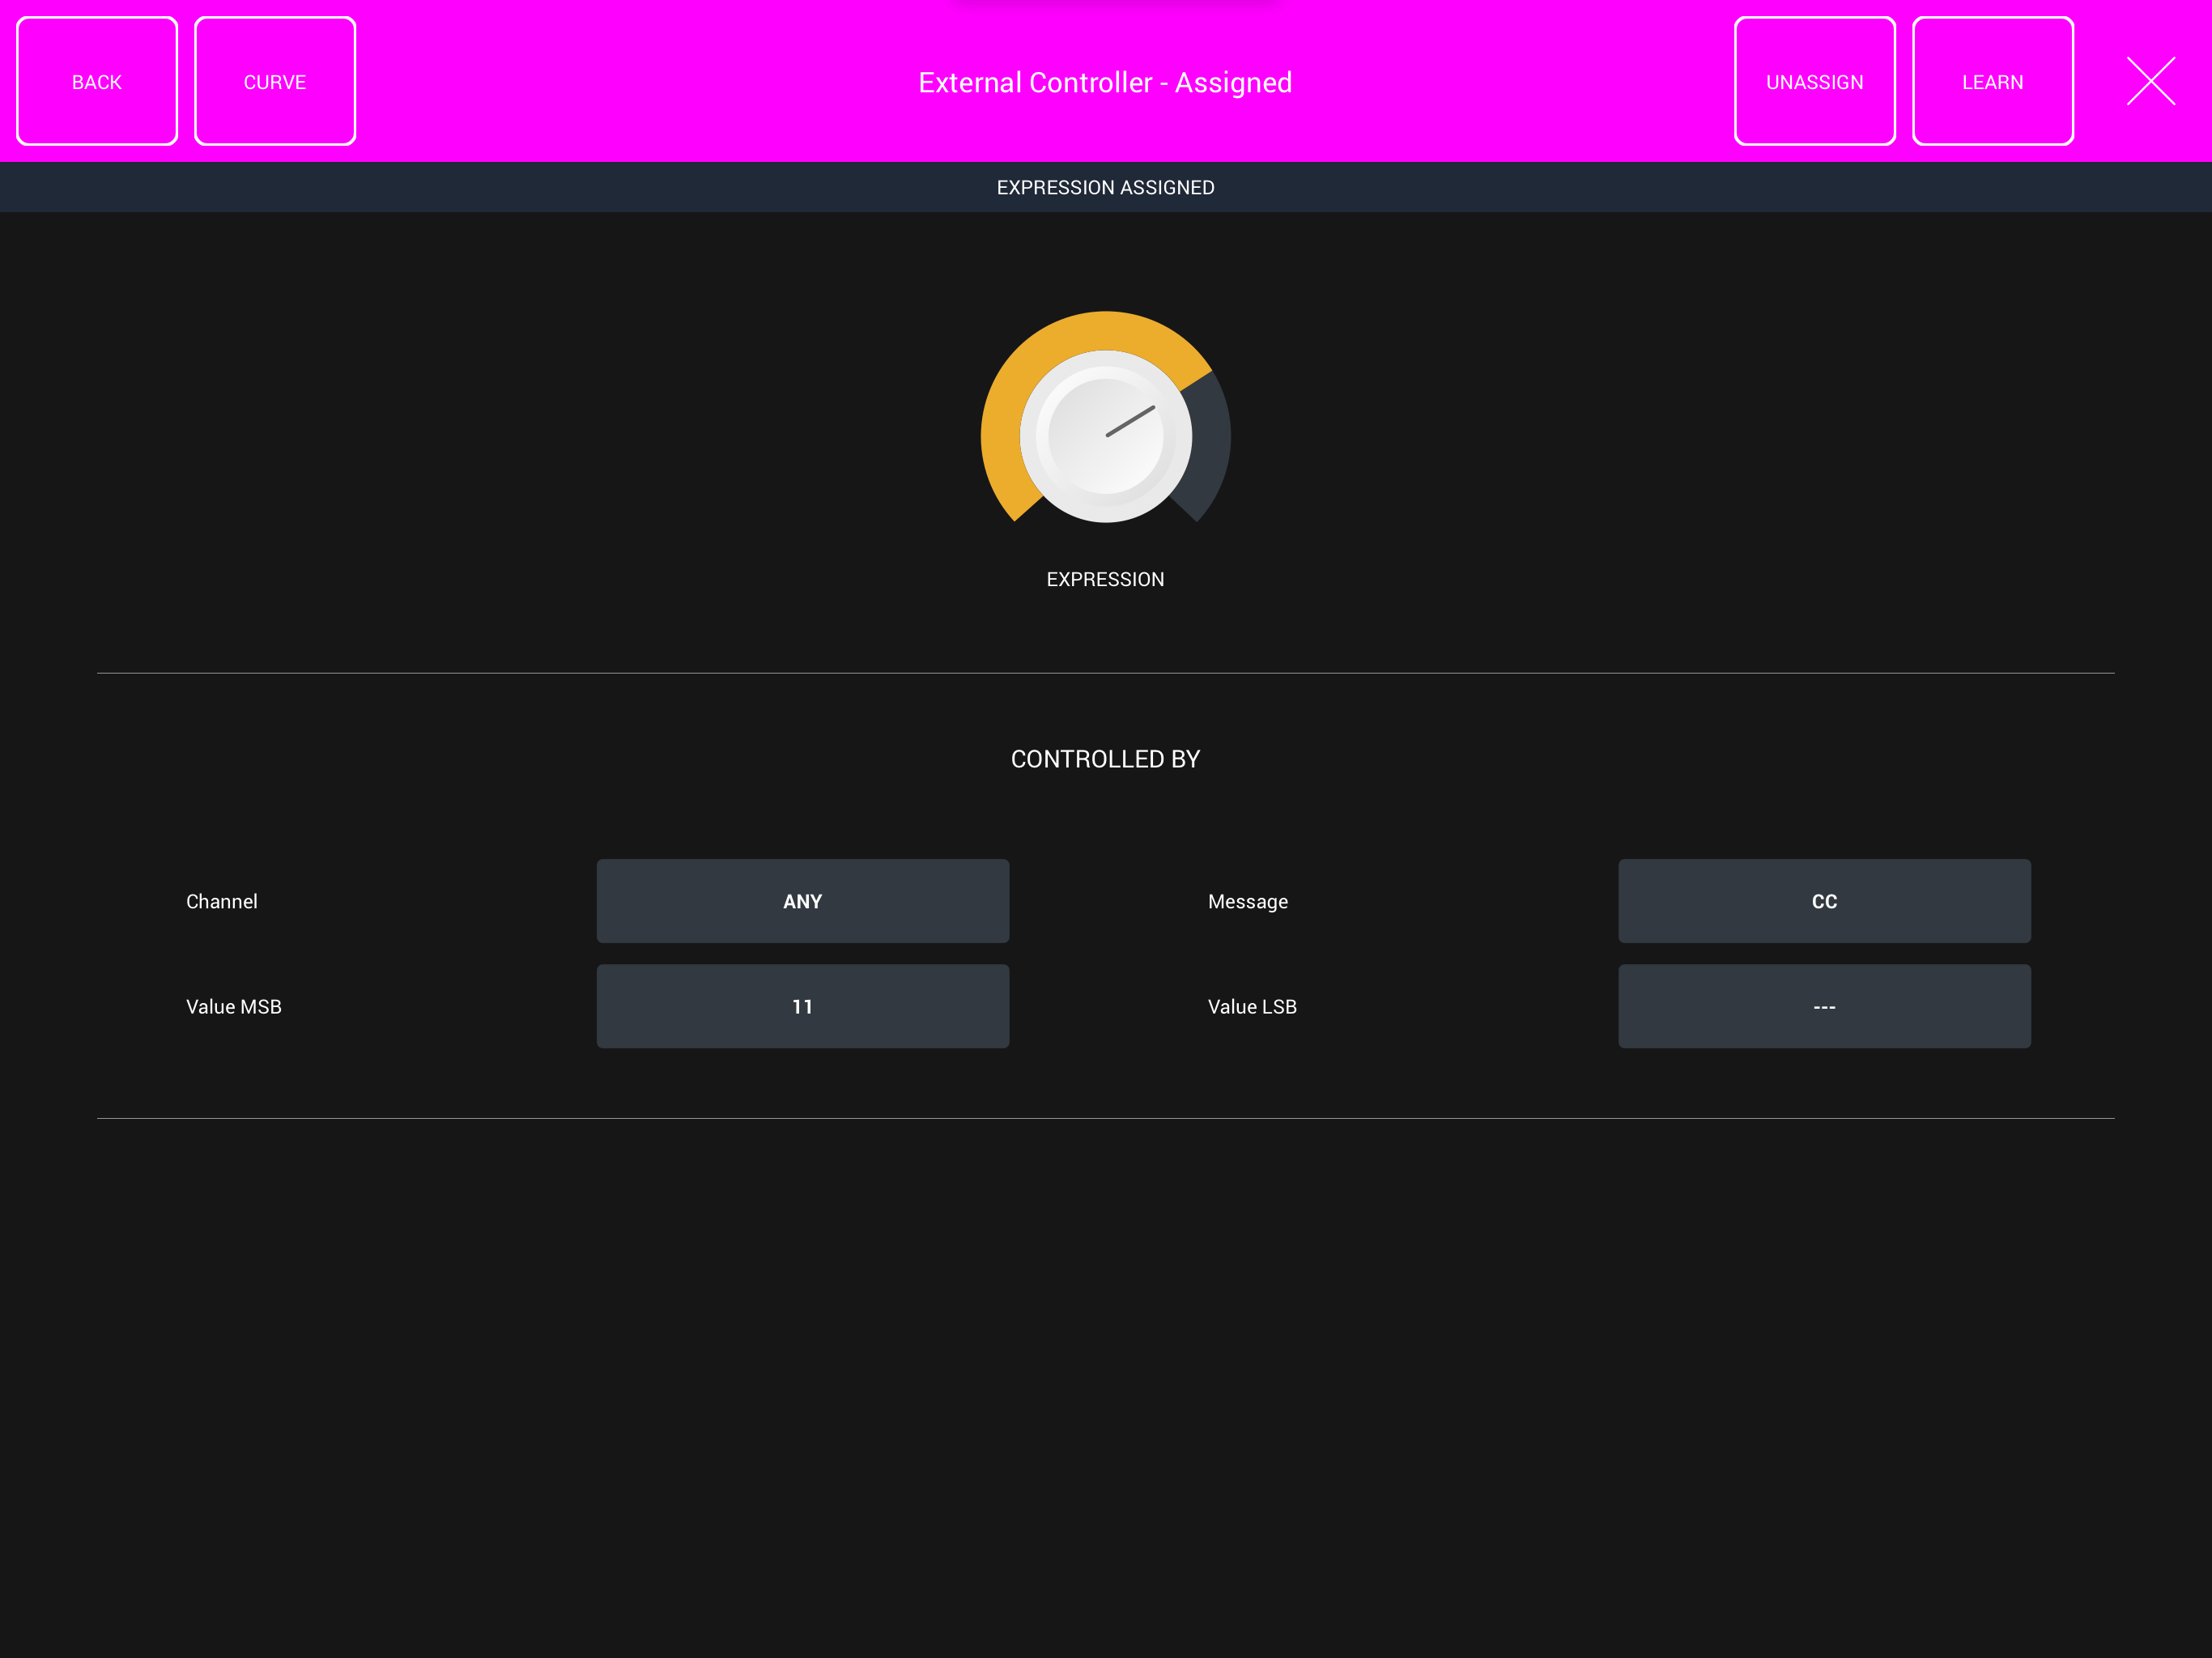Toggle the CURVE option

pos(275,81)
